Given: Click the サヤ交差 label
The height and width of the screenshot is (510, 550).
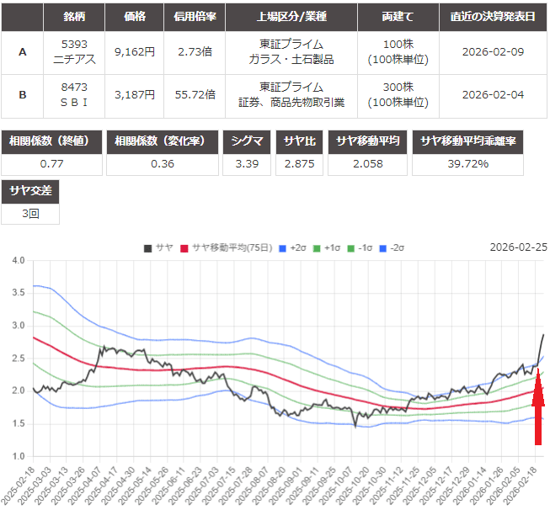Looking at the screenshot, I should [30, 191].
